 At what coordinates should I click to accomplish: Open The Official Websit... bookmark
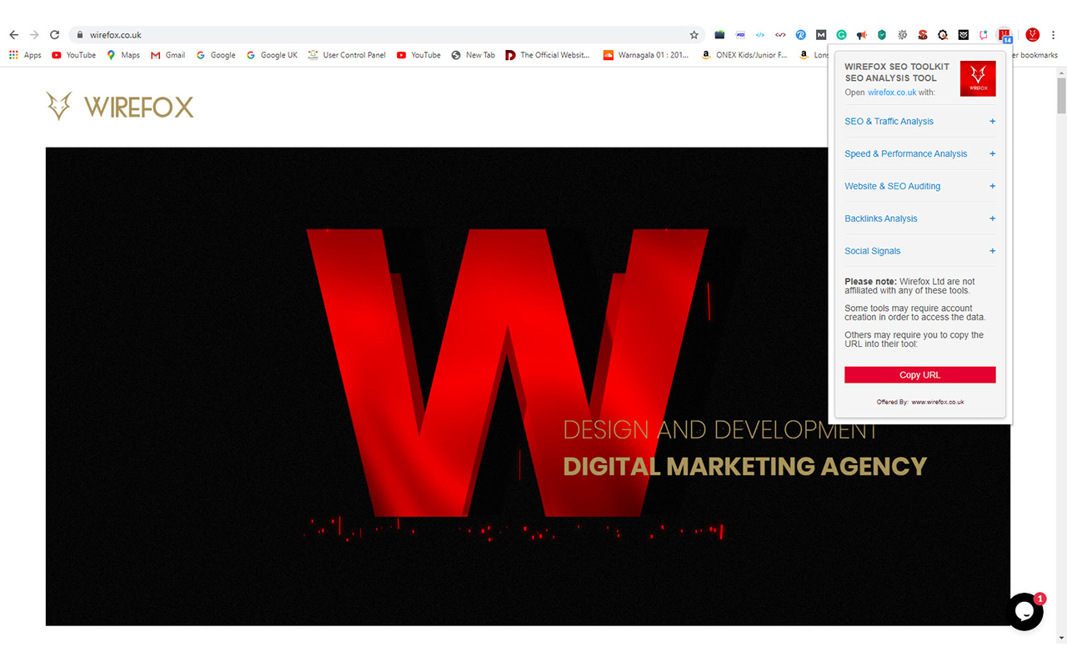[x=548, y=55]
